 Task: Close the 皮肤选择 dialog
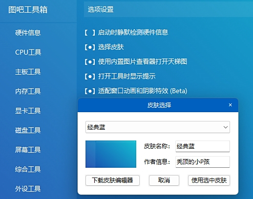click(x=230, y=105)
